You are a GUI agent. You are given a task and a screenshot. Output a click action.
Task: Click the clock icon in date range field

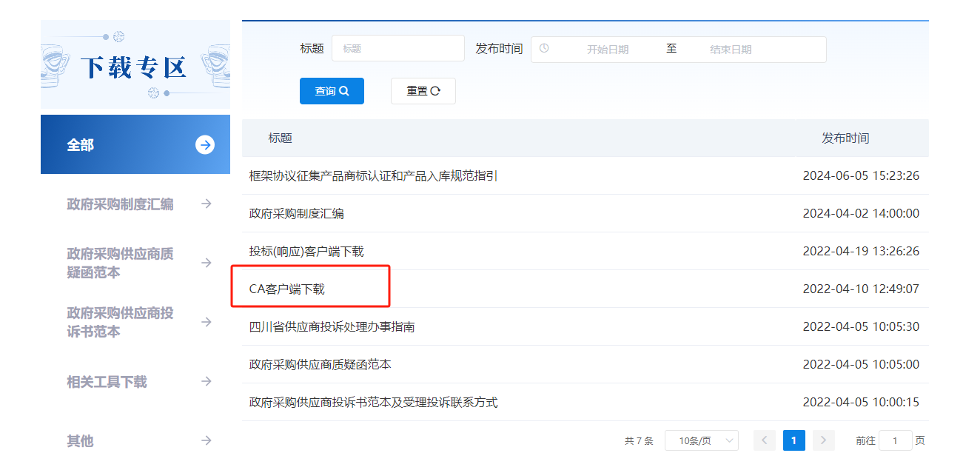point(544,49)
